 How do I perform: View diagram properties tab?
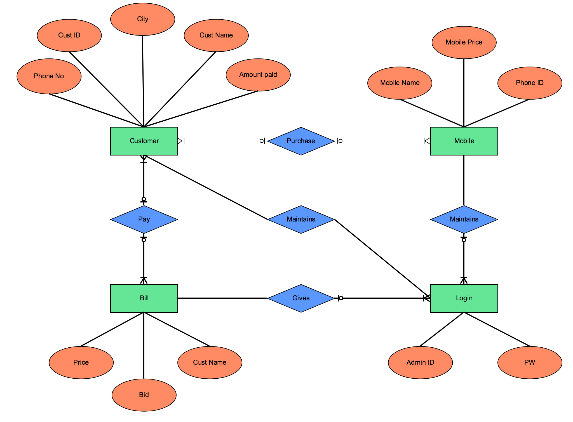(x=286, y=211)
